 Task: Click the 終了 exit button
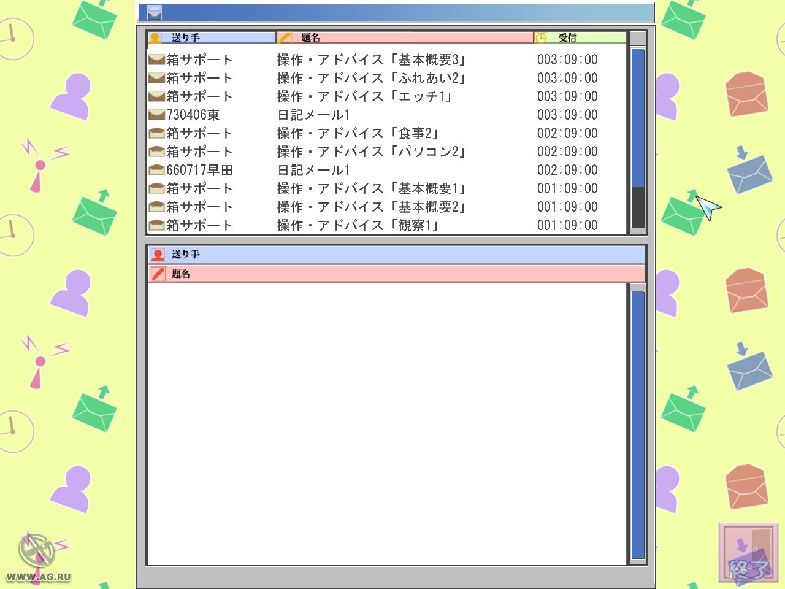(x=748, y=553)
